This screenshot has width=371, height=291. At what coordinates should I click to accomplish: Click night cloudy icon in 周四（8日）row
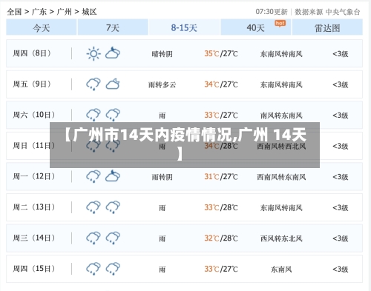point(113,53)
